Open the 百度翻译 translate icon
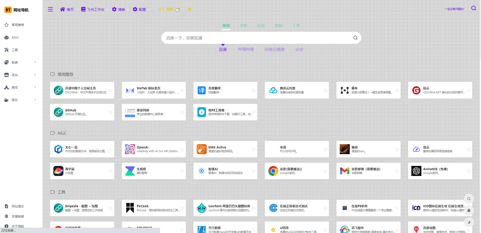This screenshot has height=233, width=481. coord(201,90)
